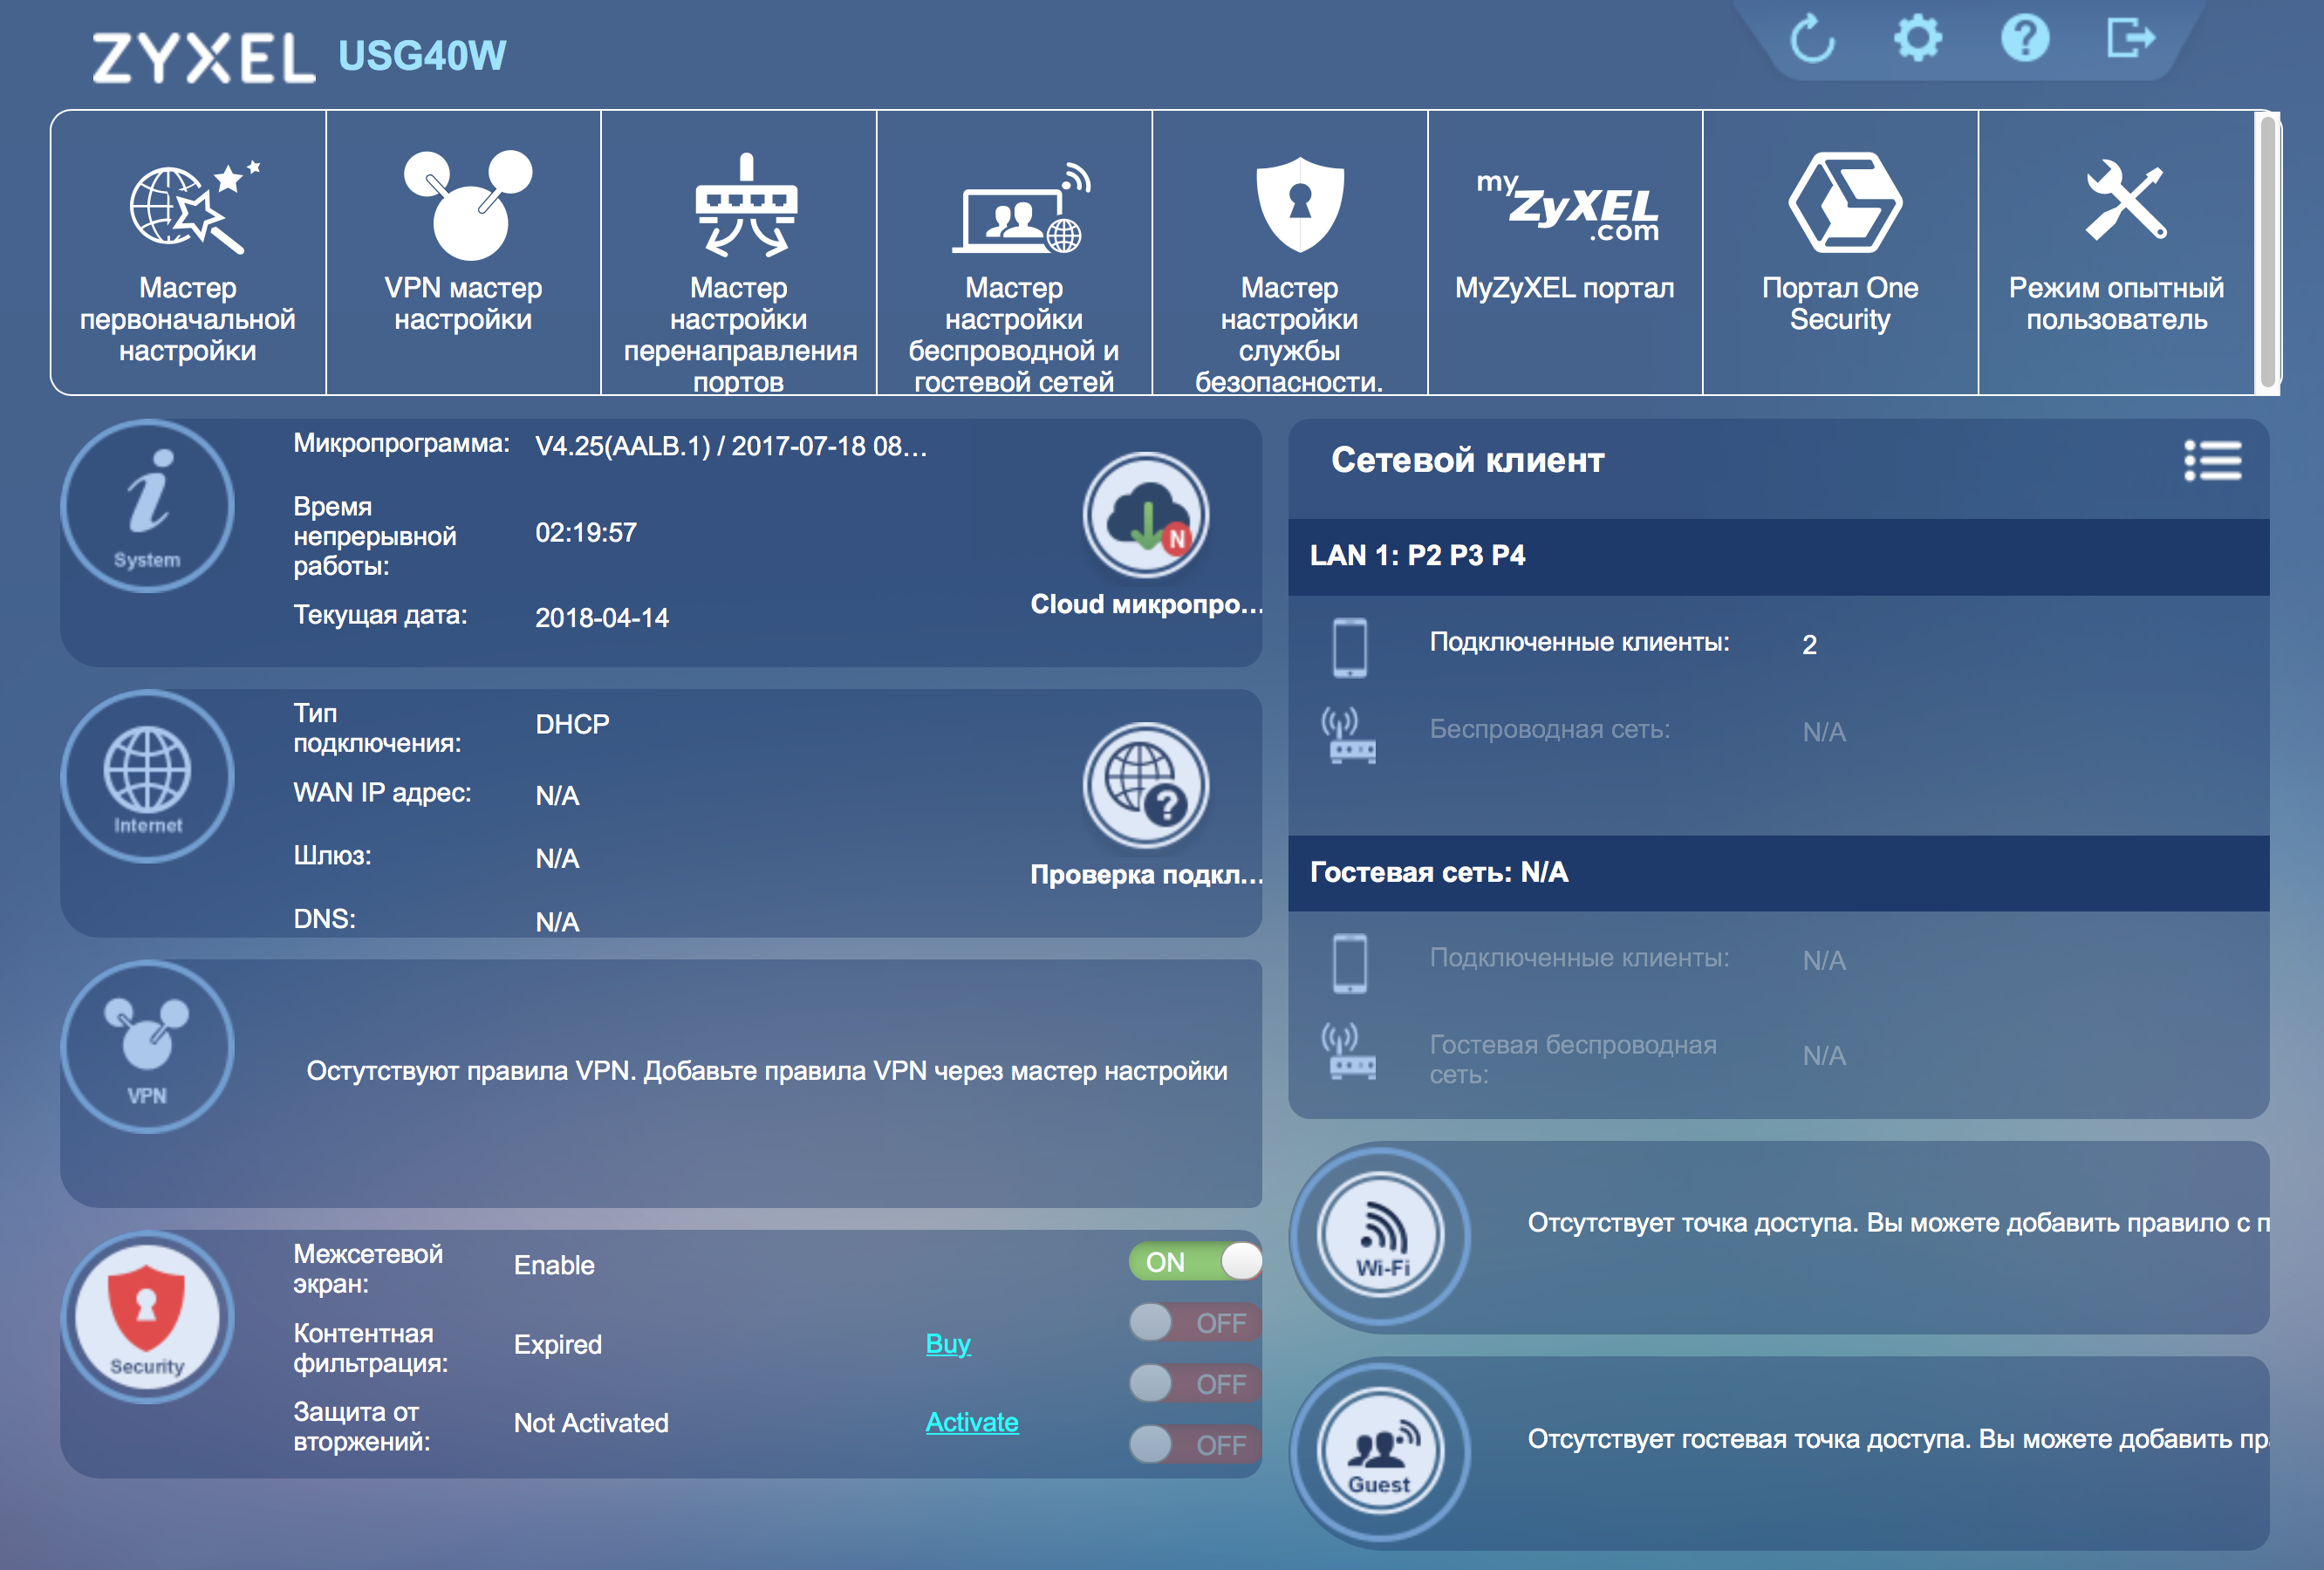Click the logout icon in header
The width and height of the screenshot is (2324, 1570).
(2130, 39)
